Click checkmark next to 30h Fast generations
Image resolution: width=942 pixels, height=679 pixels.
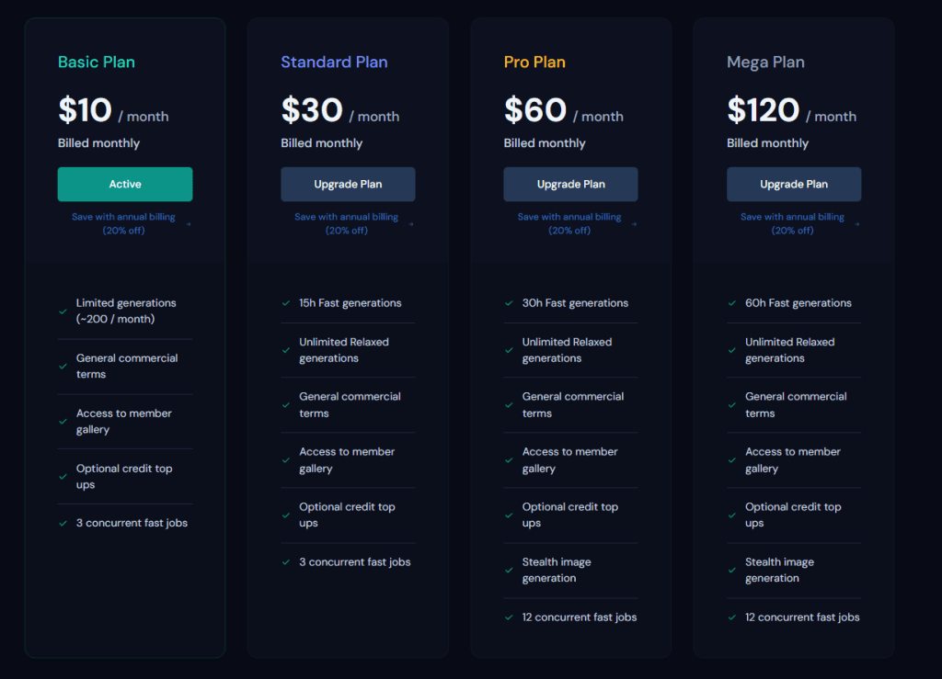point(509,303)
